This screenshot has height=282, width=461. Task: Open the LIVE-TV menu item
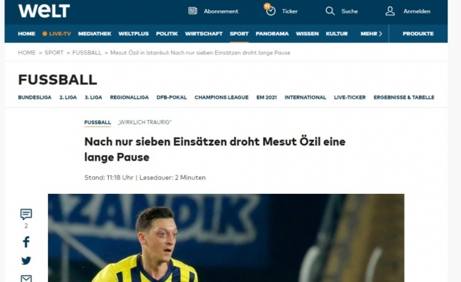coord(57,34)
